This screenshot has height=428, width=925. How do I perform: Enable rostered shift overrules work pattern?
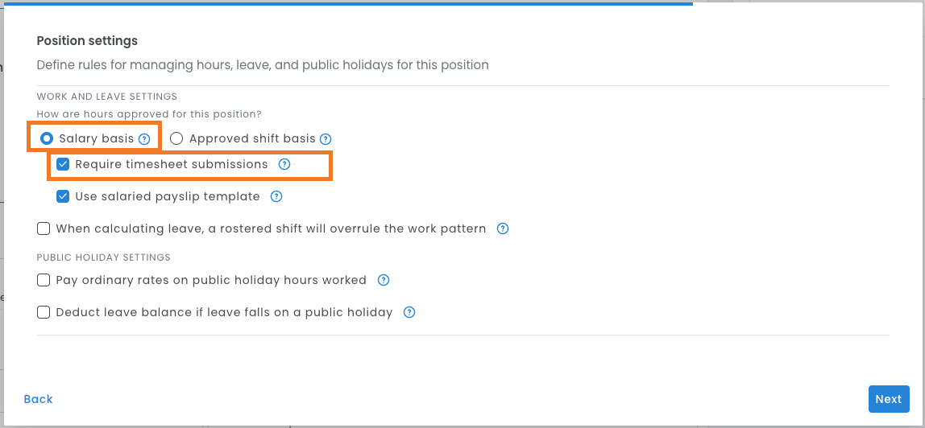[44, 228]
